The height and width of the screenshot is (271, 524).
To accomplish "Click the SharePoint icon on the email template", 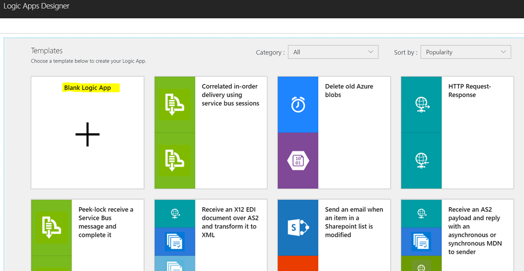I will tap(298, 228).
